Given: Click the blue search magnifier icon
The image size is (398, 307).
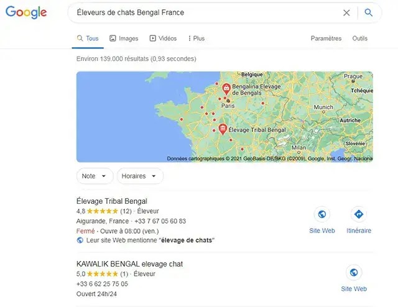Looking at the screenshot, I should 368,12.
